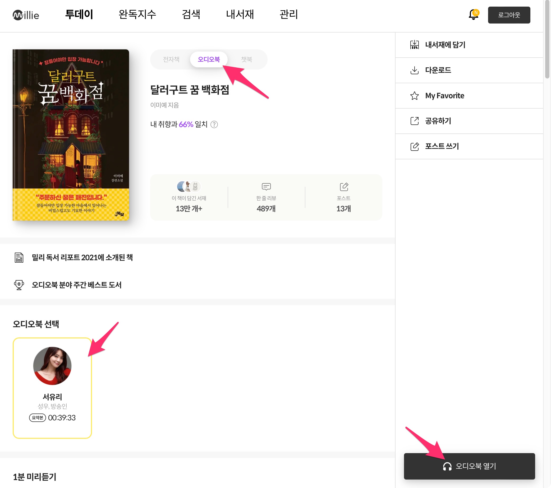Select narrator 서유리 audiobook card
551x488 pixels.
click(52, 388)
